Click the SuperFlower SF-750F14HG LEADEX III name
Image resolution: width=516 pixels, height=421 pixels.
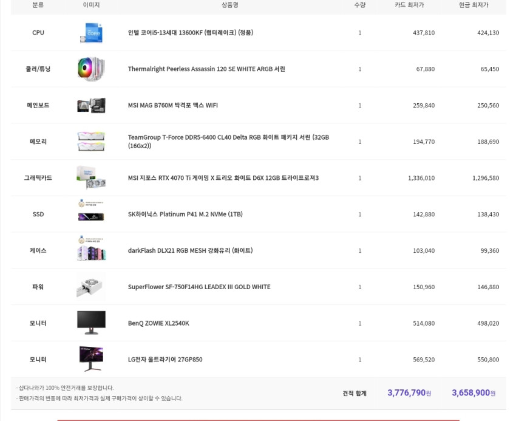pyautogui.click(x=199, y=287)
